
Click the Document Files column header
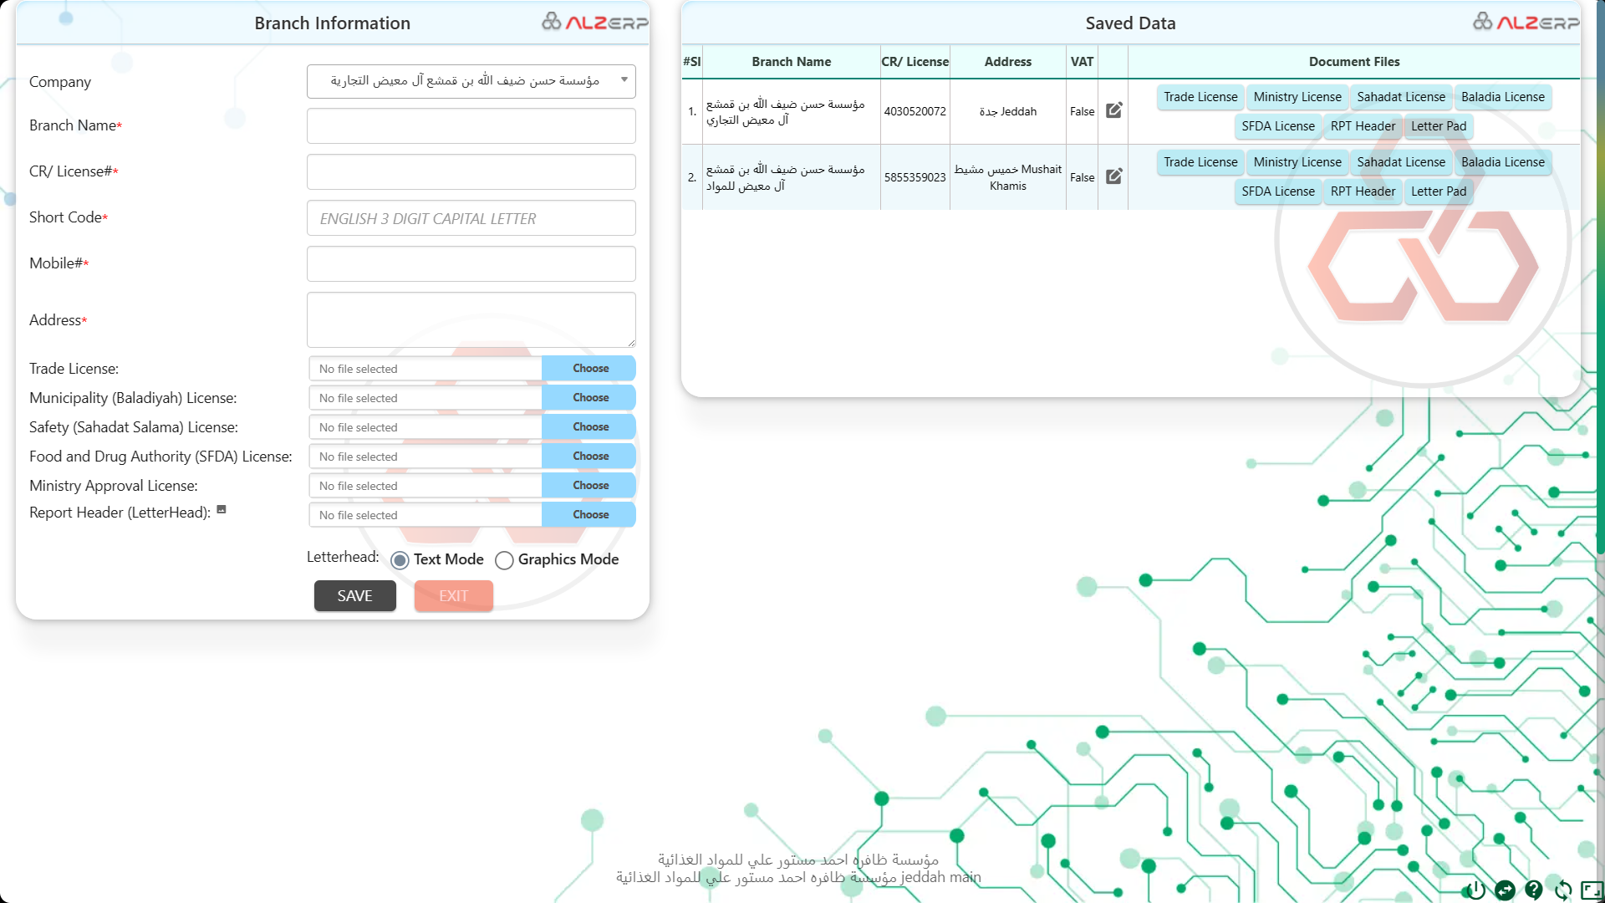tap(1354, 62)
